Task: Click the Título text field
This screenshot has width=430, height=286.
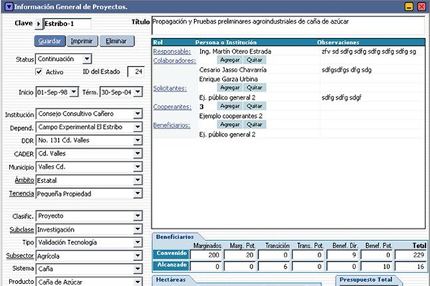Action: (x=287, y=26)
